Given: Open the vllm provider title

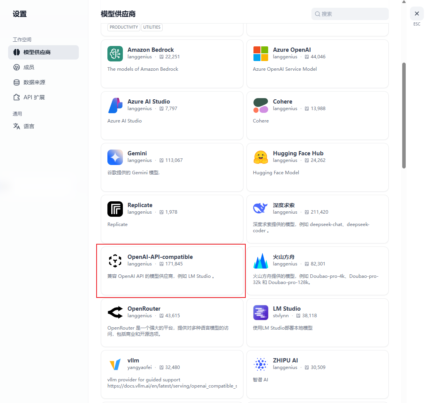Looking at the screenshot, I should tap(133, 360).
